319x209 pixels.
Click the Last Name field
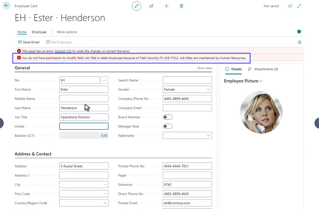click(x=84, y=108)
